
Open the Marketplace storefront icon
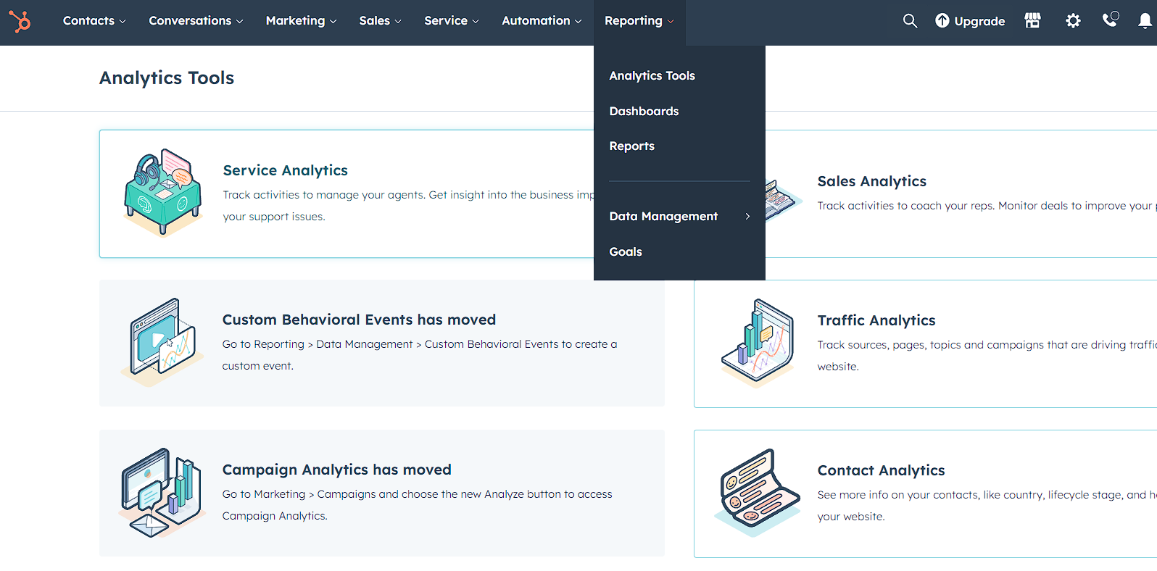click(x=1032, y=20)
